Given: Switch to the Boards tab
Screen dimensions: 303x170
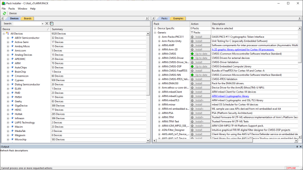Looking at the screenshot, I should [28, 18].
